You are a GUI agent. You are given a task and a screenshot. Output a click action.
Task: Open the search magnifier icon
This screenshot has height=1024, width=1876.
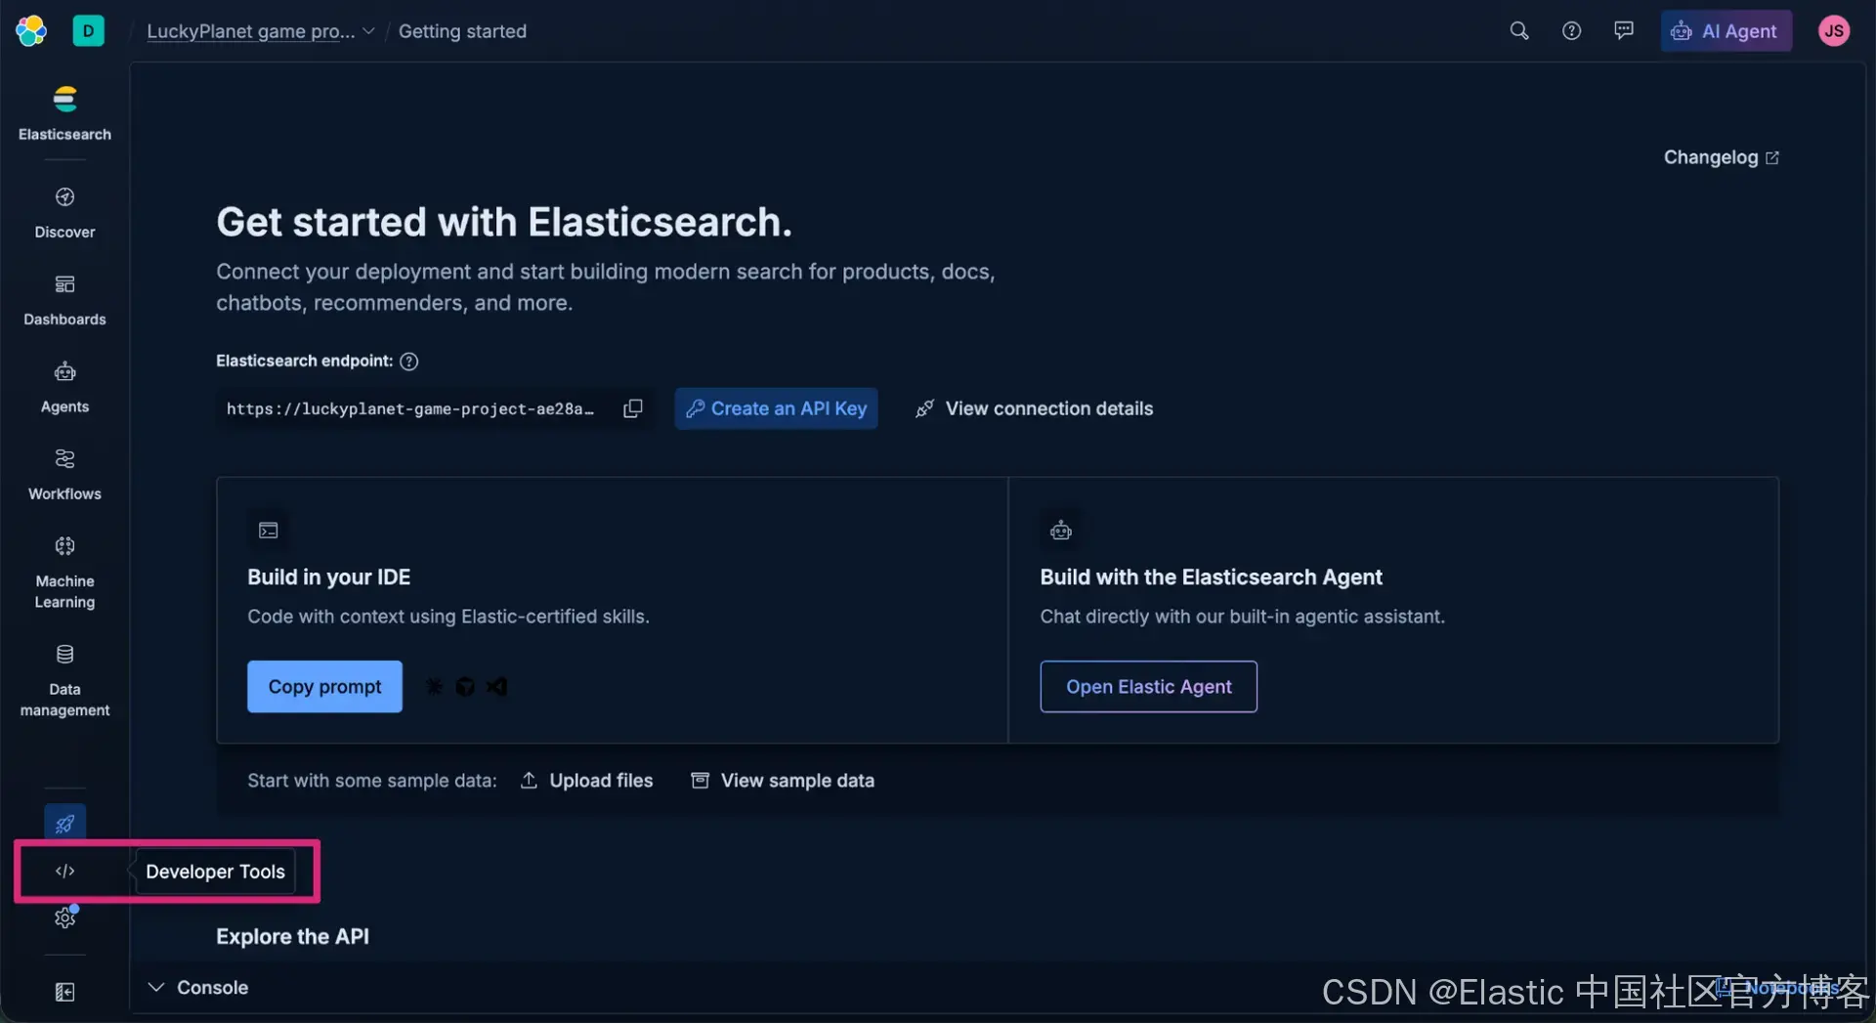tap(1519, 31)
